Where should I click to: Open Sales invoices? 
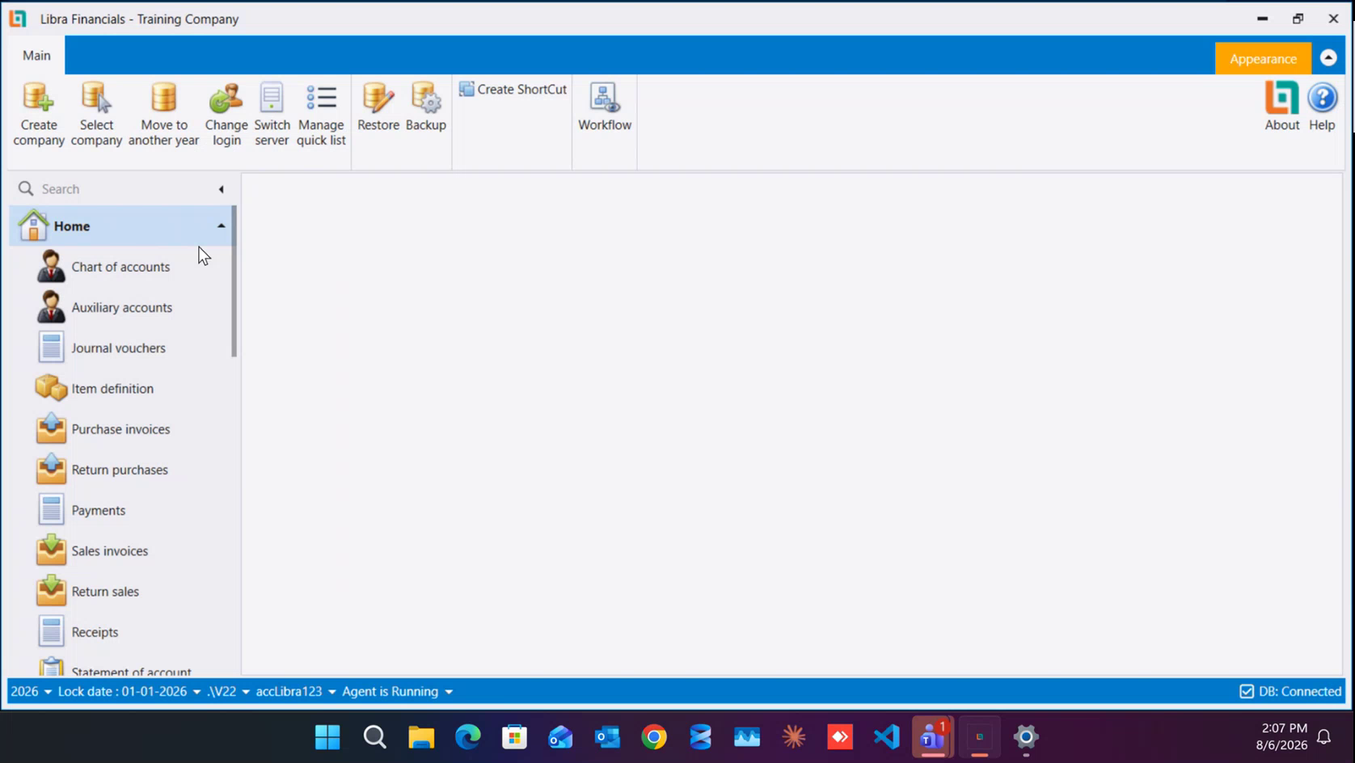click(121, 551)
